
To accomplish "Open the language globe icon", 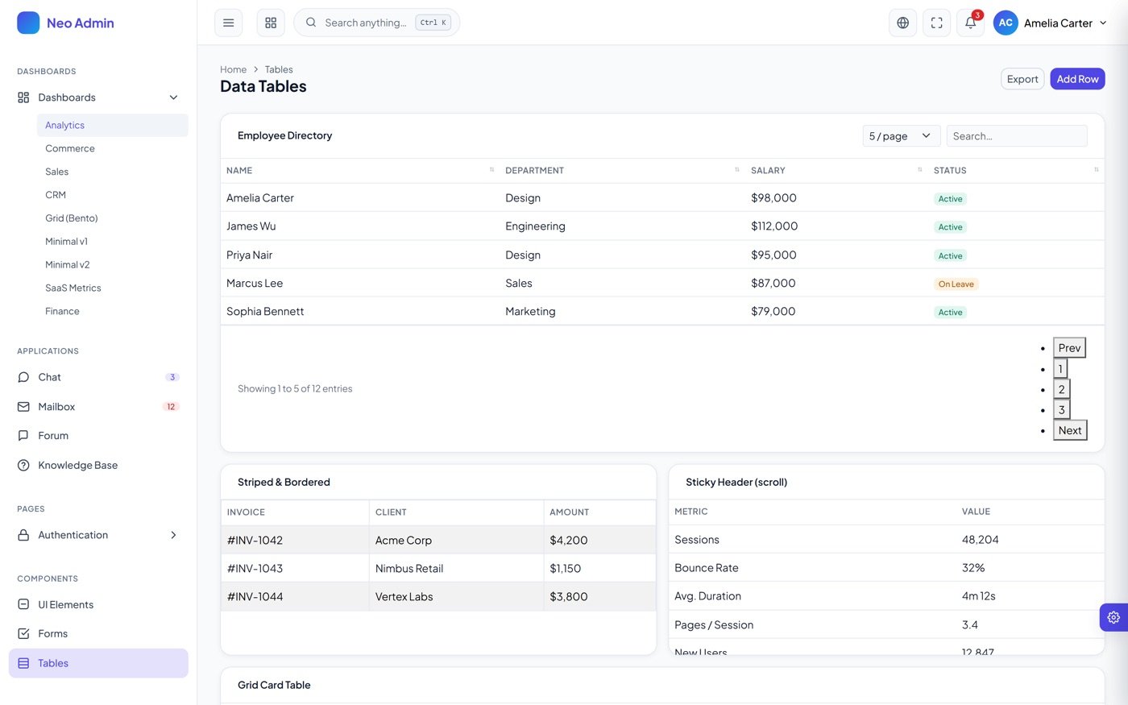I will [902, 23].
